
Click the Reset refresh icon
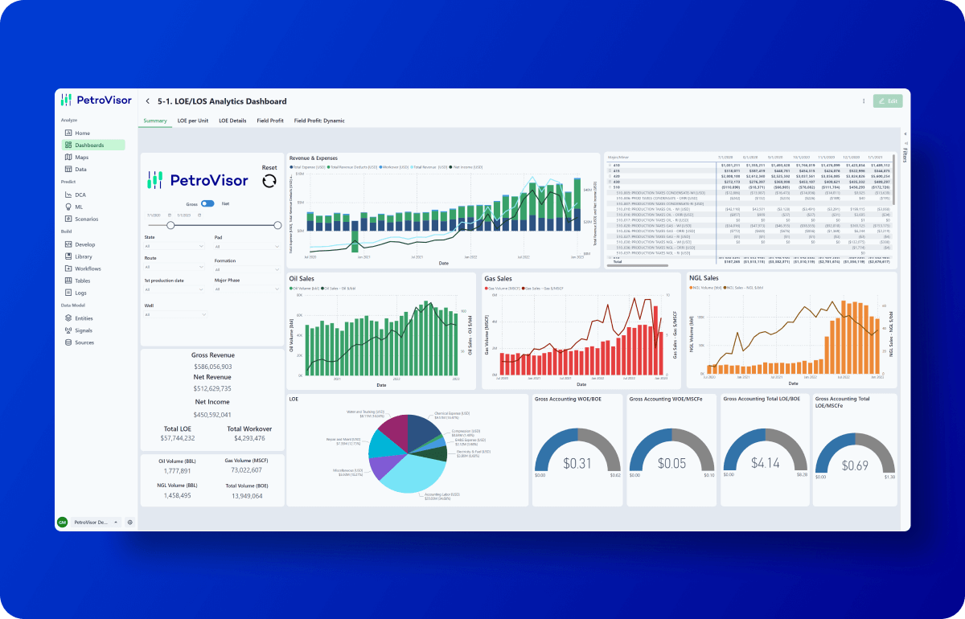269,181
